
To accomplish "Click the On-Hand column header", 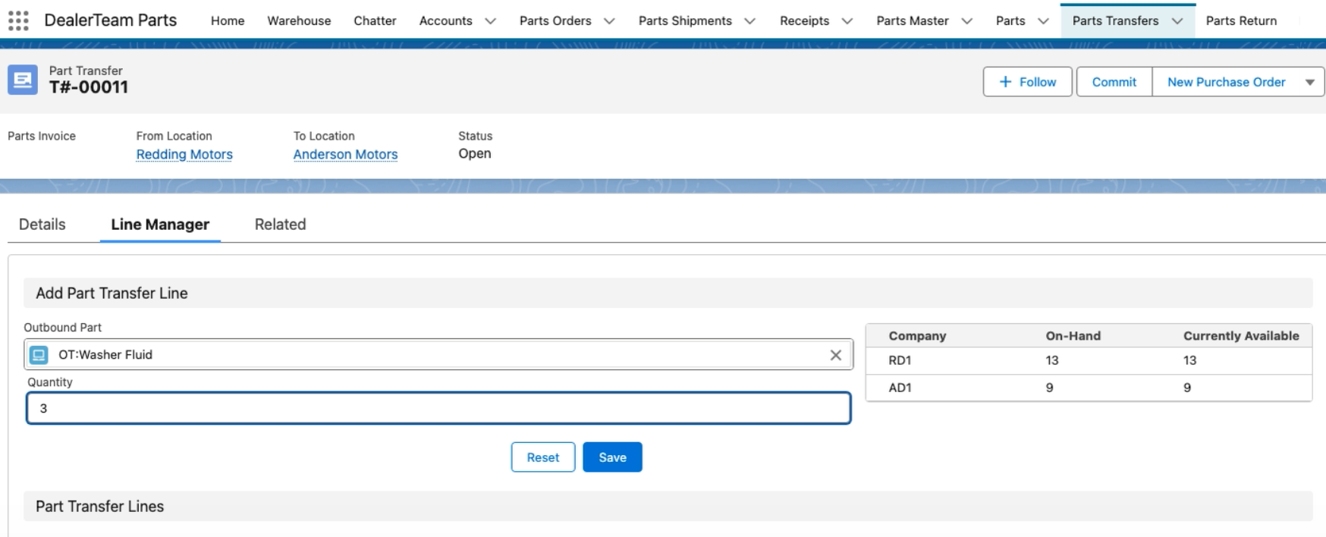I will pos(1073,336).
